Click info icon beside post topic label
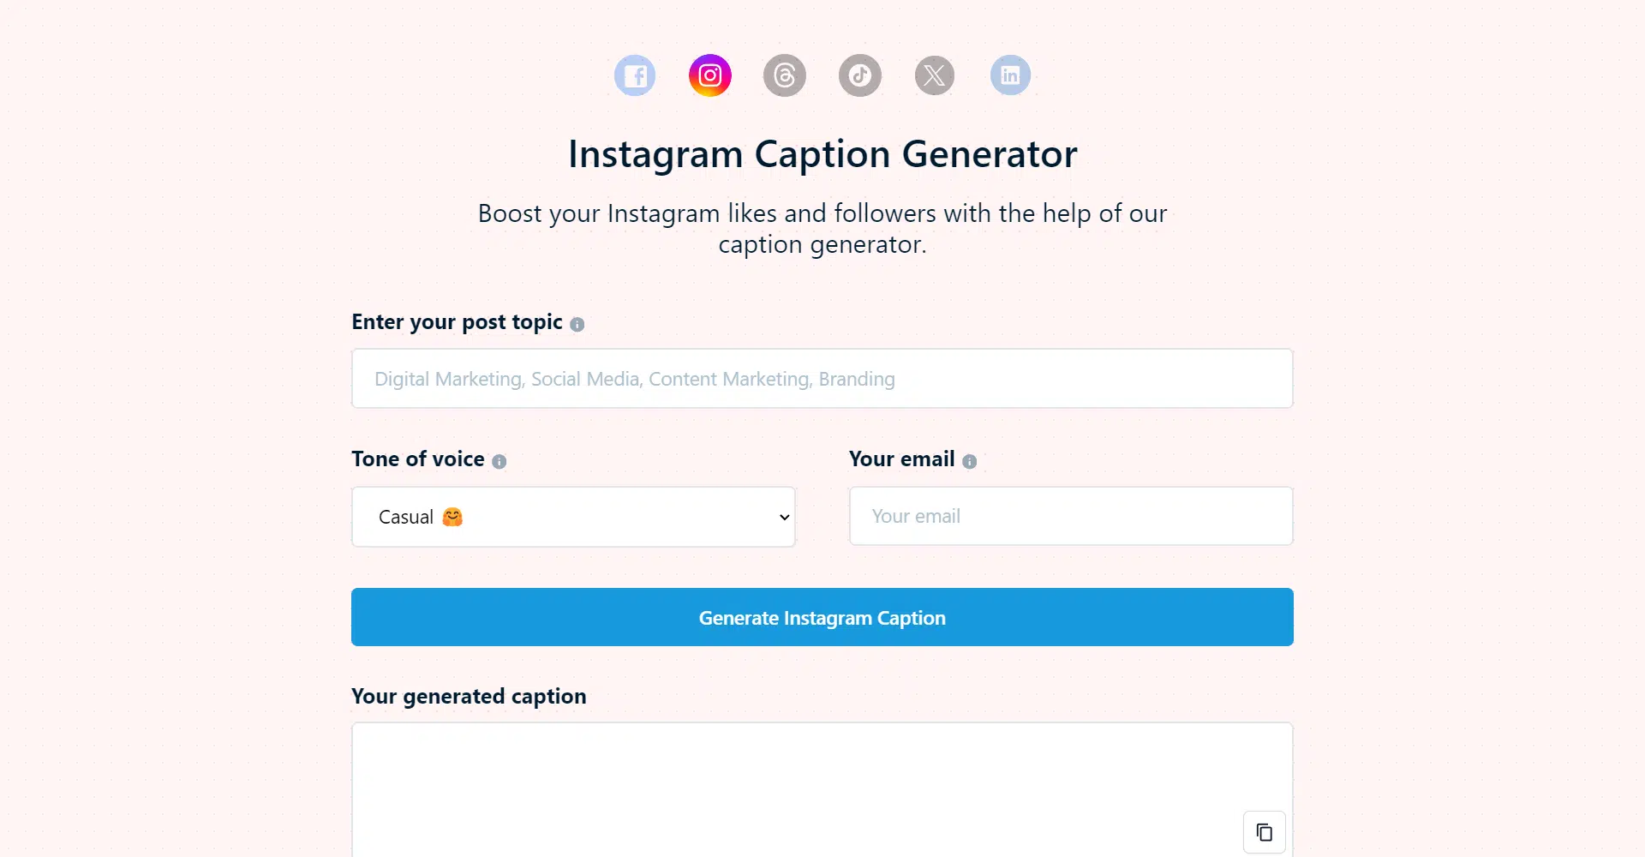 [577, 324]
